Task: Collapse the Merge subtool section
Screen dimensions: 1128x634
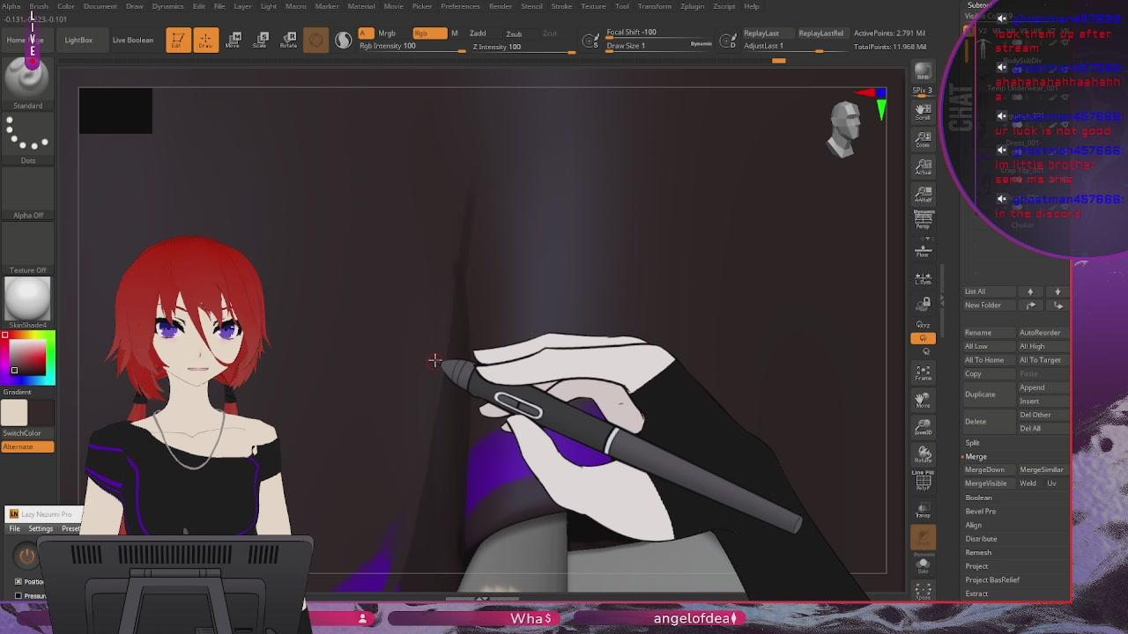Action: pos(976,457)
